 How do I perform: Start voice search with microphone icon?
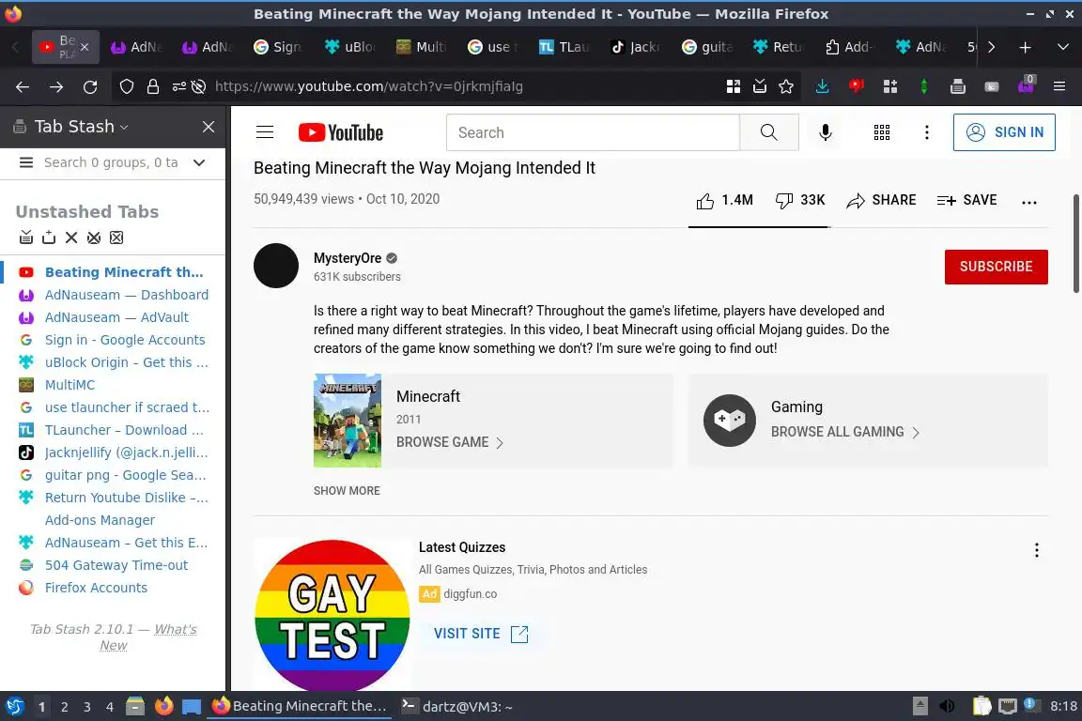826,132
